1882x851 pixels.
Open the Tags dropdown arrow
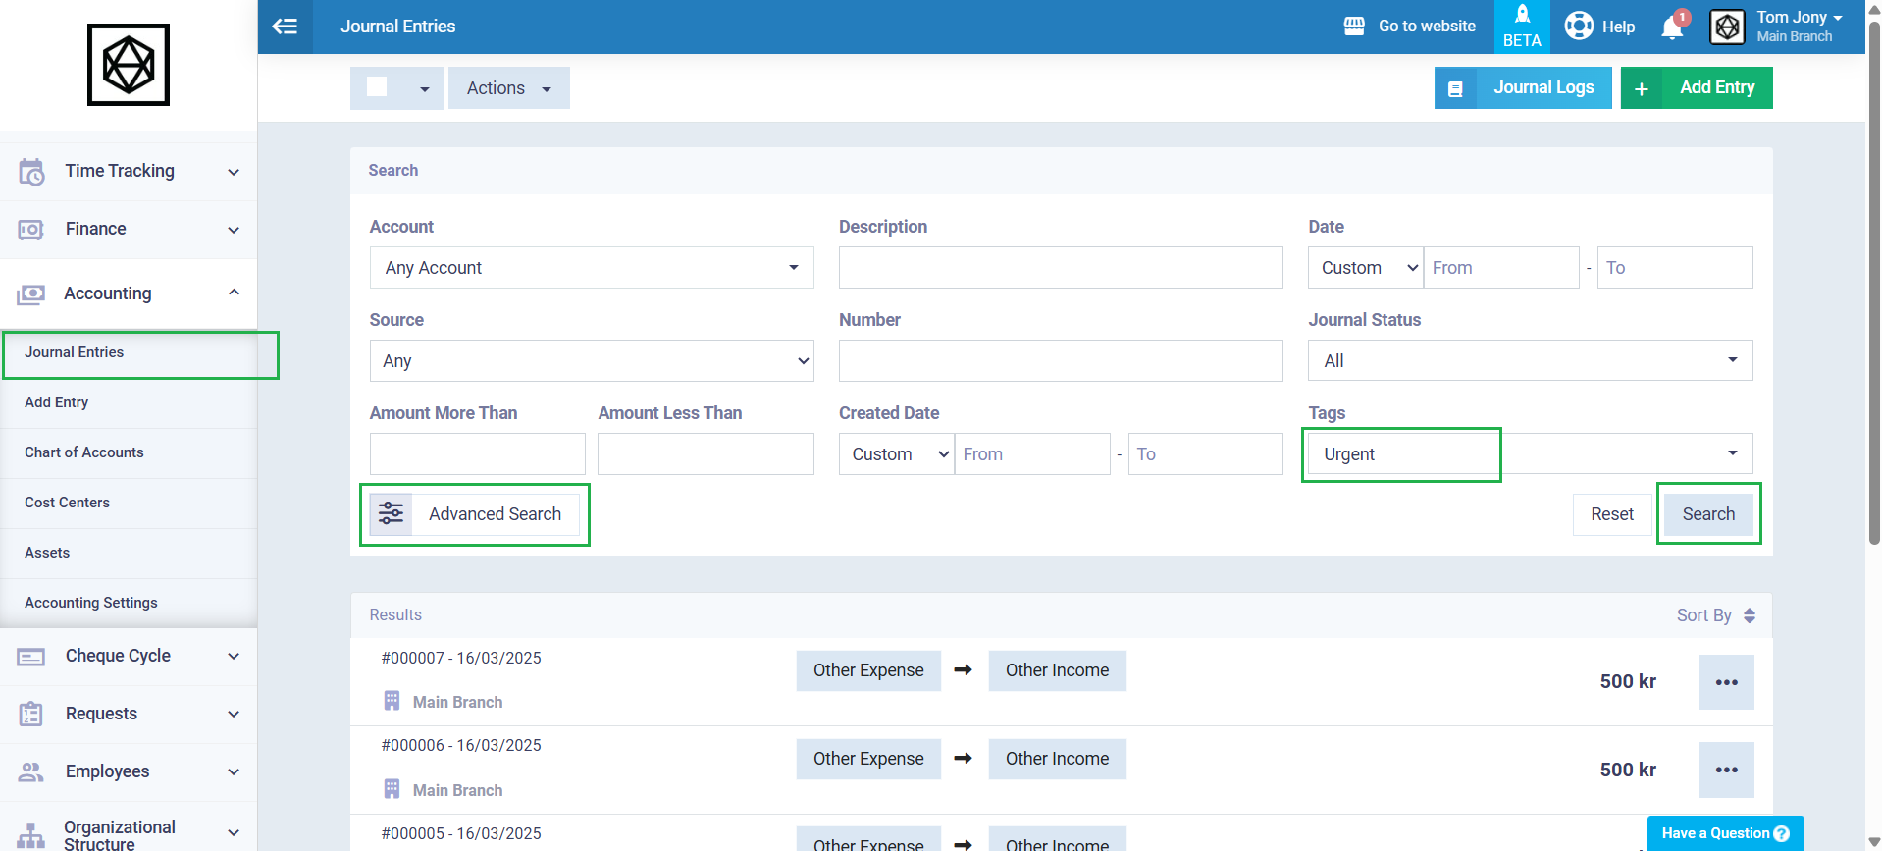pos(1733,452)
